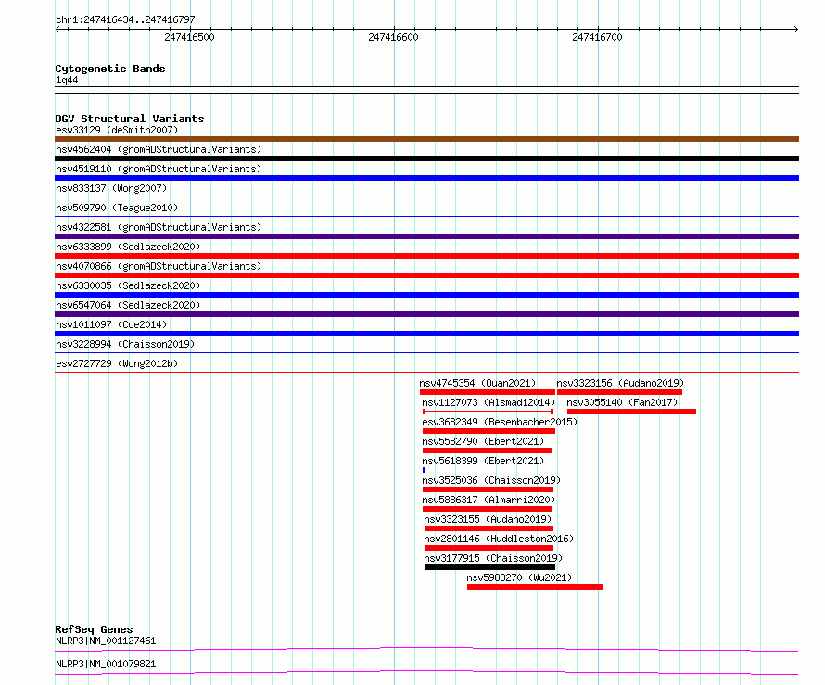Select the nsv4745354 (Quan2021) red bar
The height and width of the screenshot is (685, 825).
point(488,392)
